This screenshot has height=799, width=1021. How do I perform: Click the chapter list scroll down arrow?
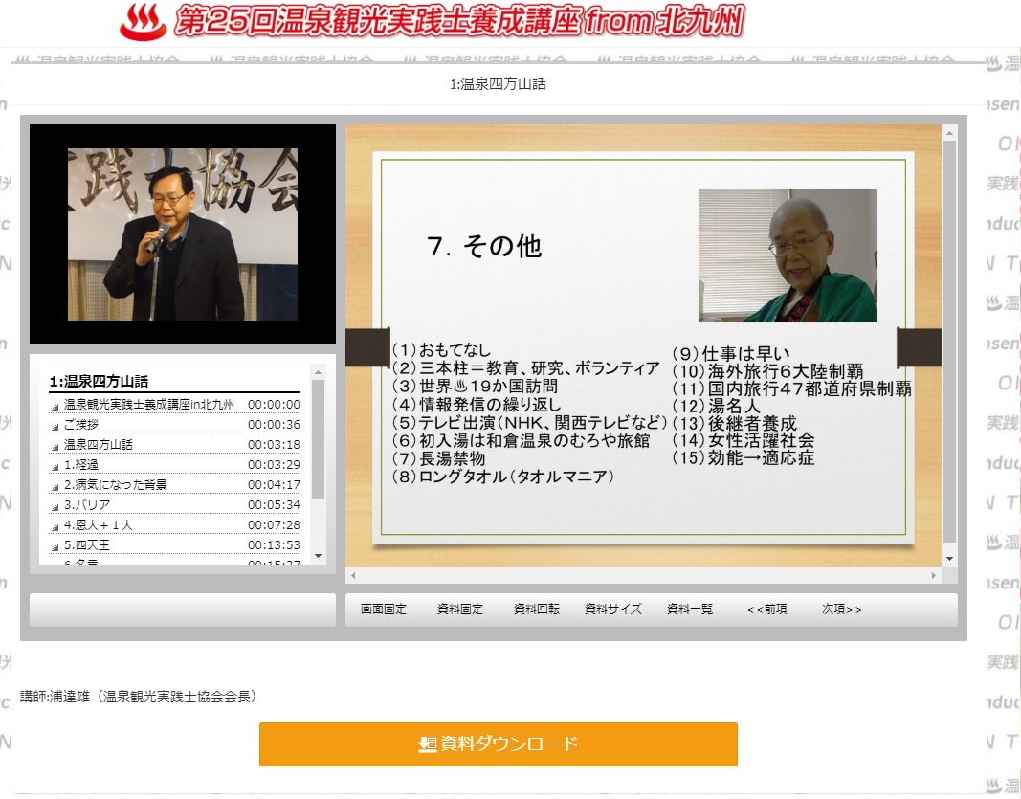tap(319, 556)
